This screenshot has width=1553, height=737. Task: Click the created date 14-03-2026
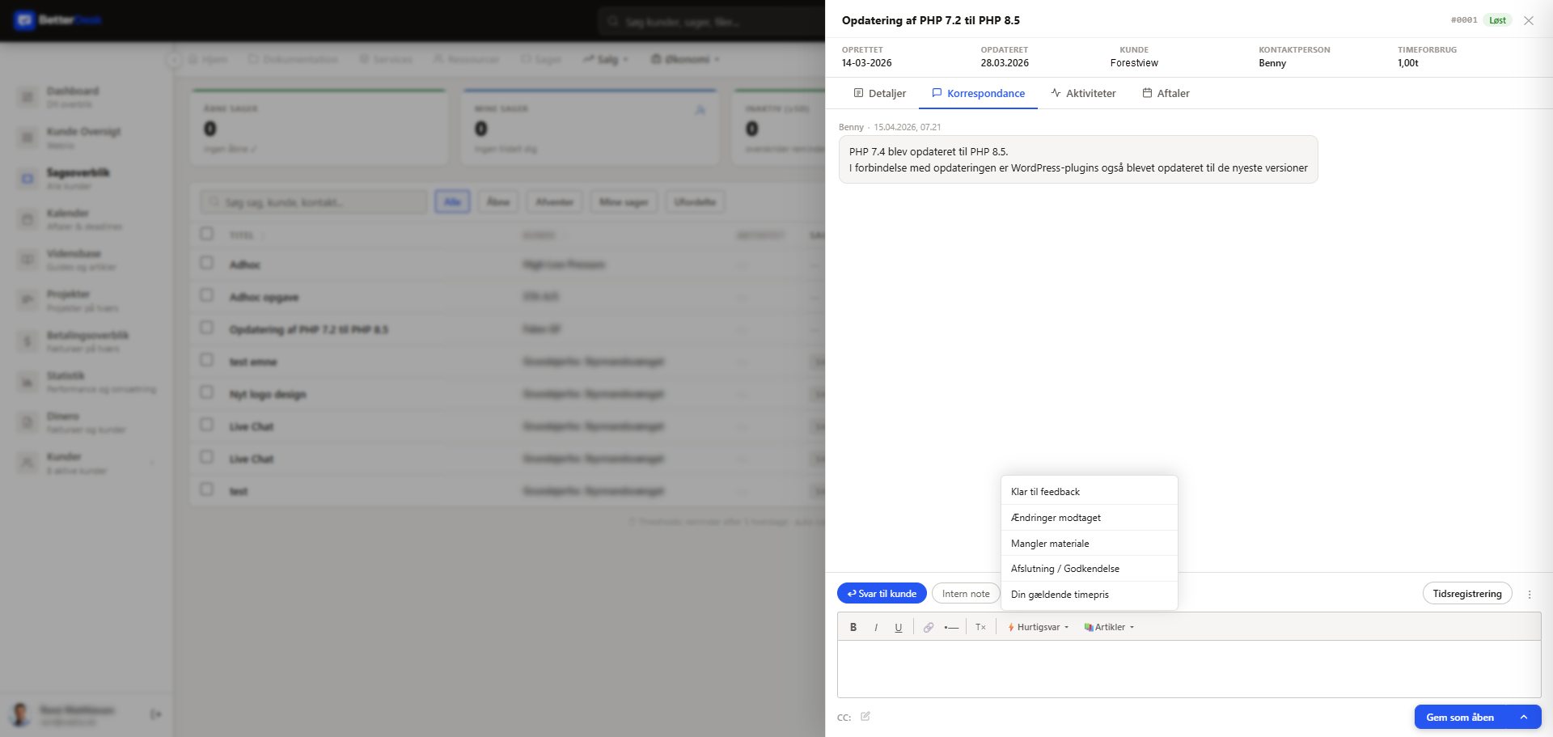coord(866,63)
